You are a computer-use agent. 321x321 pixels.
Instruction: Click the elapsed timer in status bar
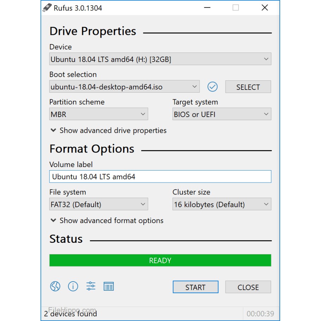tap(260, 314)
